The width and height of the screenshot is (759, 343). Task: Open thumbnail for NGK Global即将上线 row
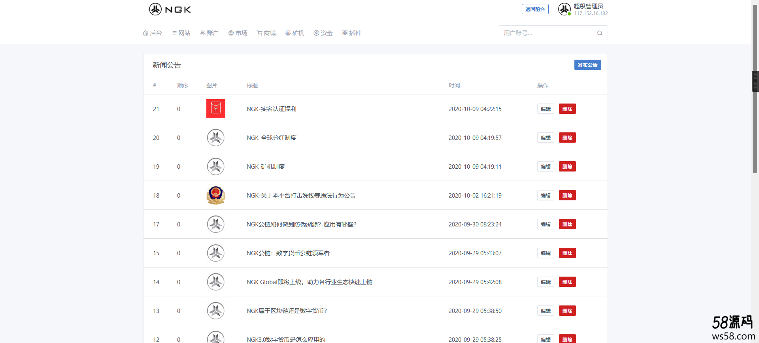[x=216, y=282]
